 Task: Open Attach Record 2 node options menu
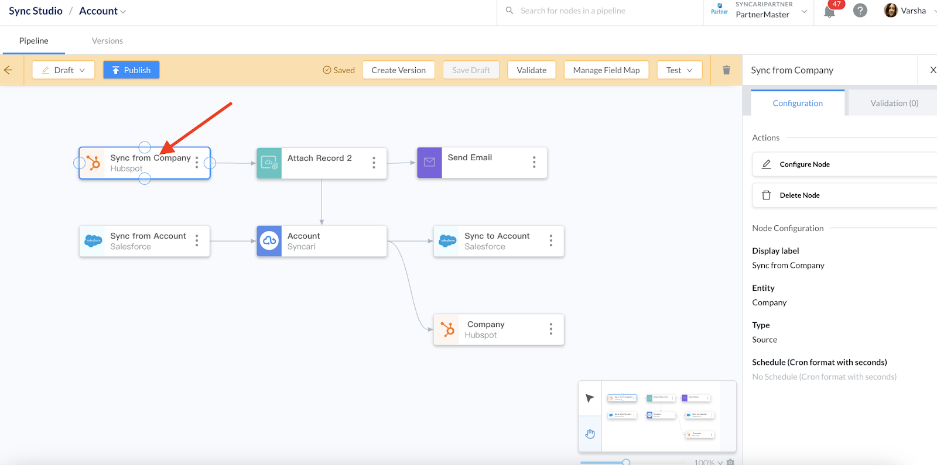pos(374,163)
